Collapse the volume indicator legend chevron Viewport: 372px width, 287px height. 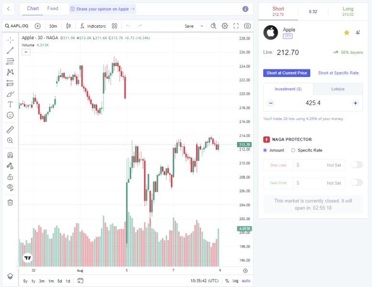click(26, 52)
